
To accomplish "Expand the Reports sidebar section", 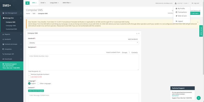I will 12,34.
